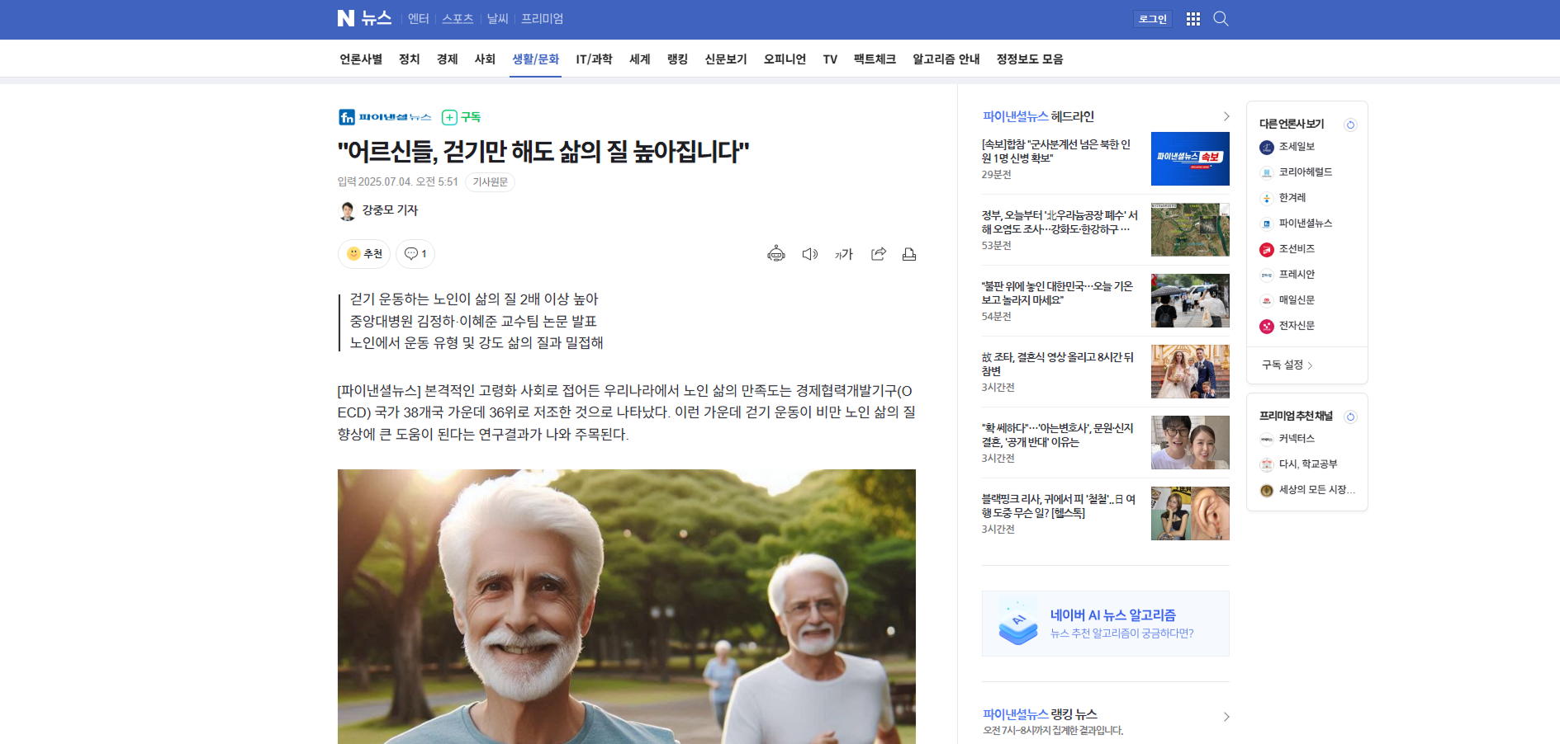Open 구독 설정 subscription settings
1560x744 pixels.
pos(1287,365)
